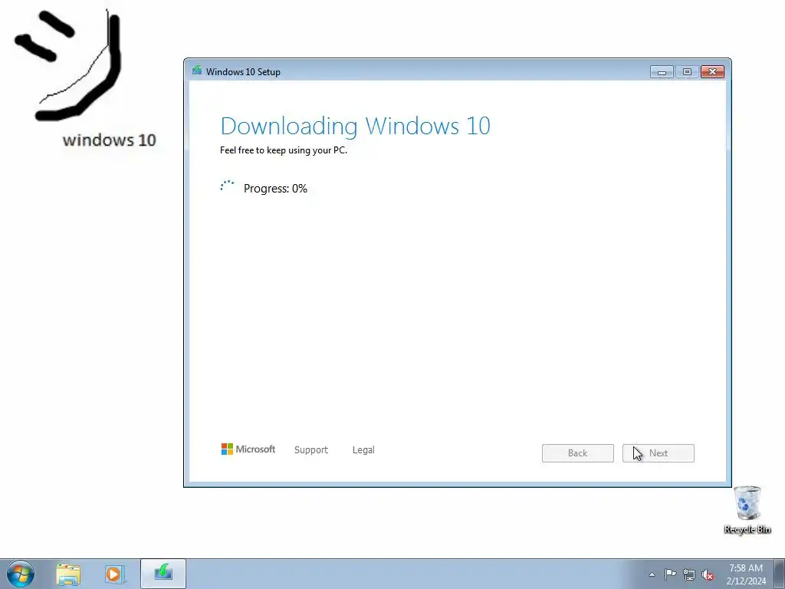The width and height of the screenshot is (785, 589).
Task: Click the 'Downloading Windows 10' heading
Action: click(x=355, y=126)
